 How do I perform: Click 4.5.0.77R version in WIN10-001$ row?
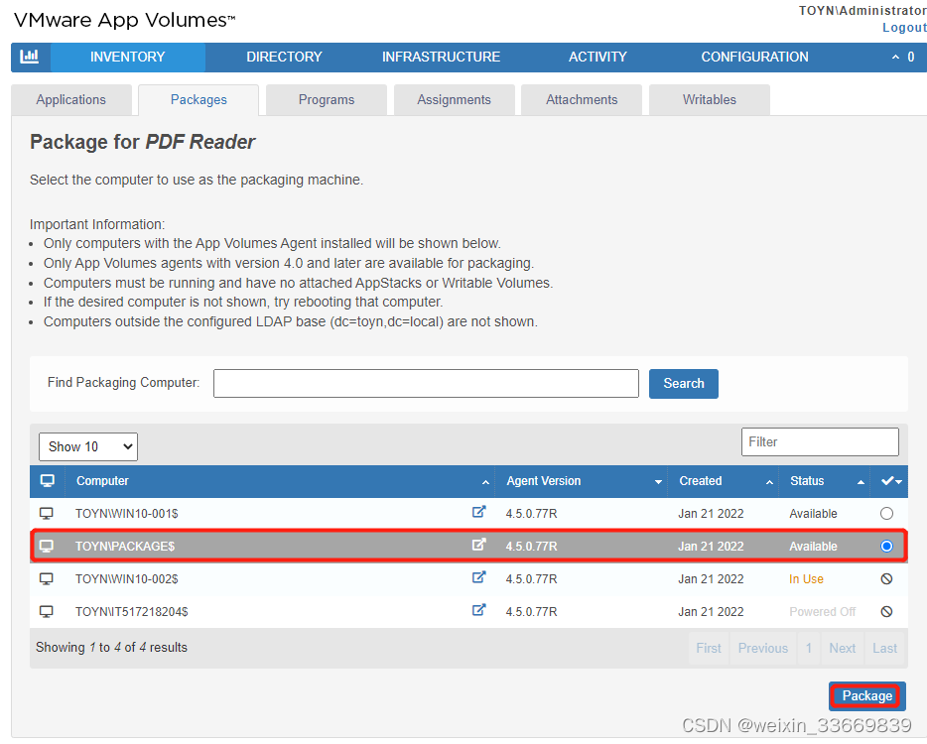[532, 514]
